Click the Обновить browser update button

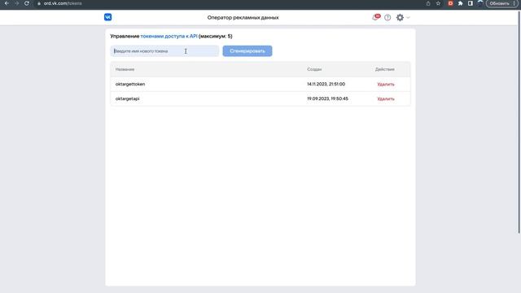pyautogui.click(x=499, y=3)
